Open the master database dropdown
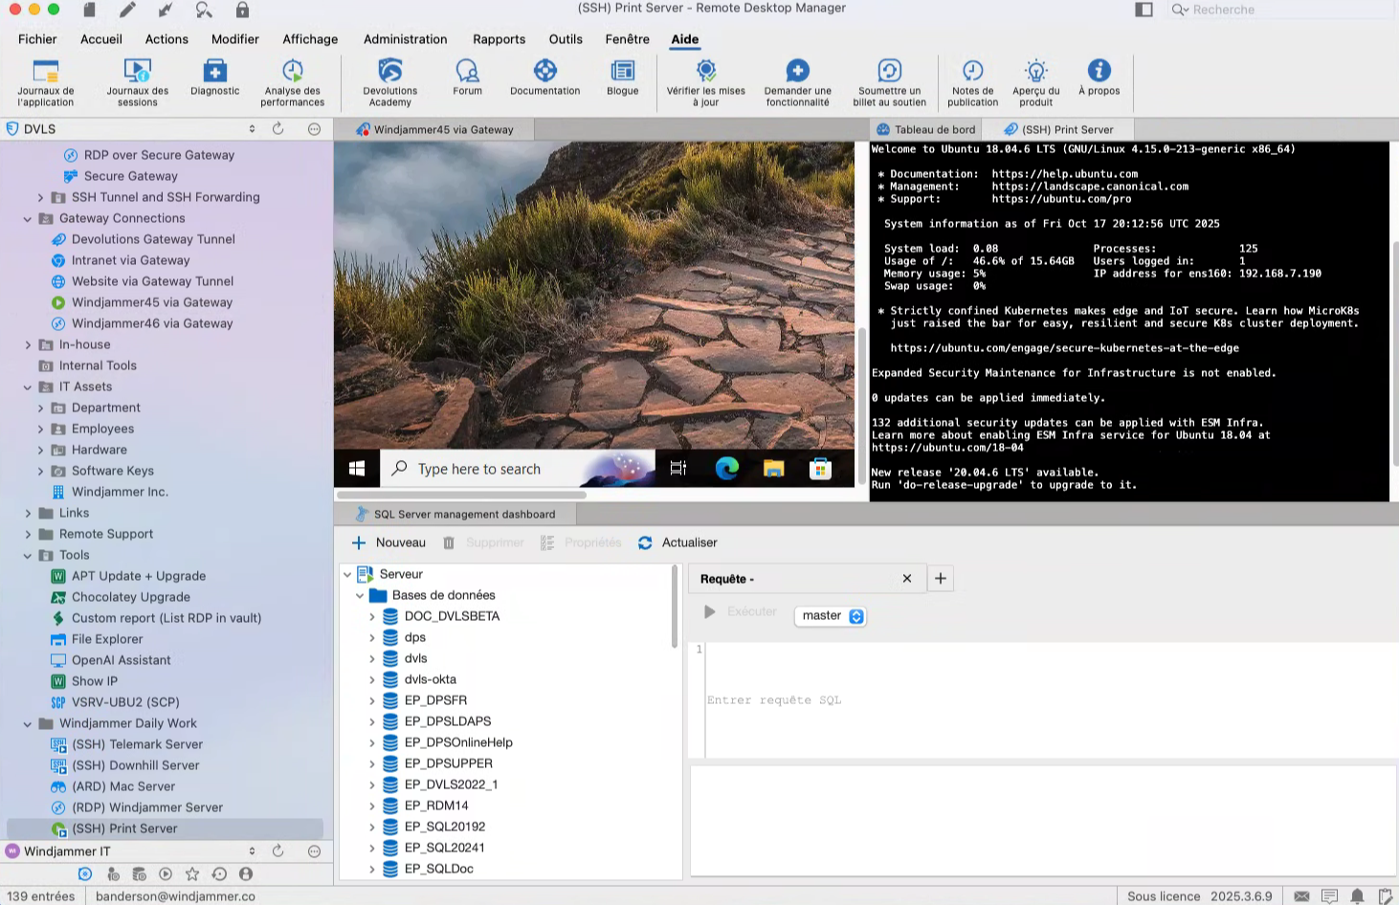Screen dimensions: 1399x905 831,616
